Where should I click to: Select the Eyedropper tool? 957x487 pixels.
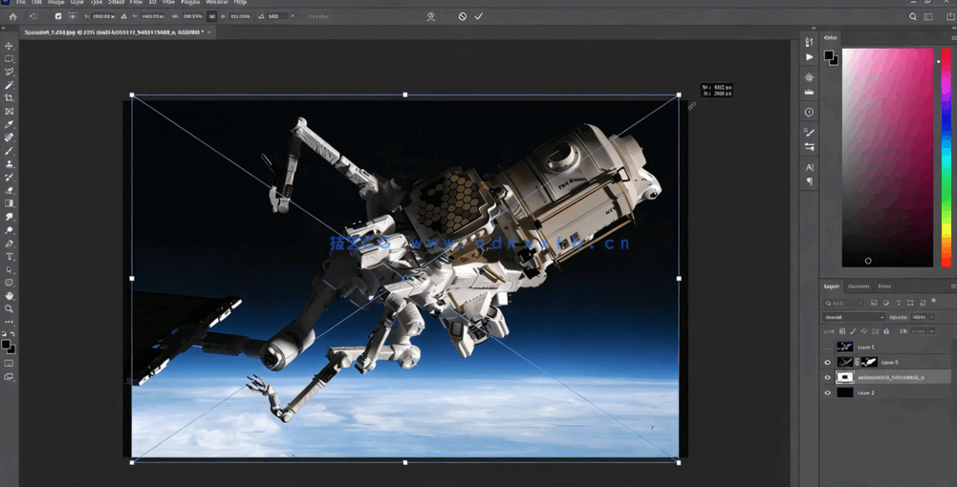click(x=10, y=125)
